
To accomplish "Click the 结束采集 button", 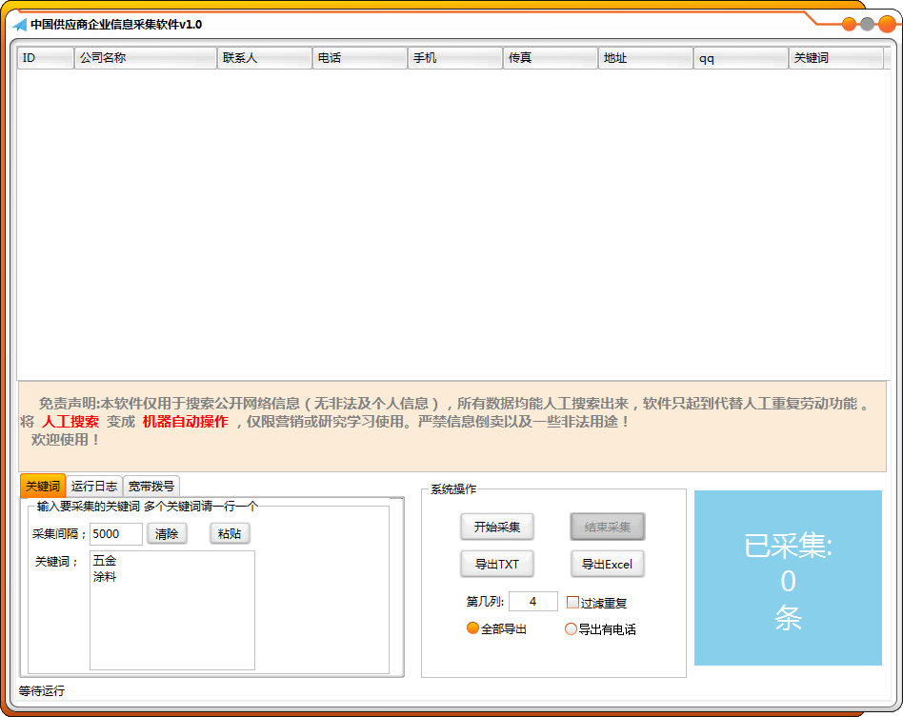I will [x=608, y=527].
